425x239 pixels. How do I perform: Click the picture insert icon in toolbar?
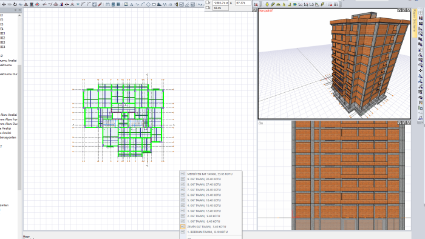[x=126, y=5]
